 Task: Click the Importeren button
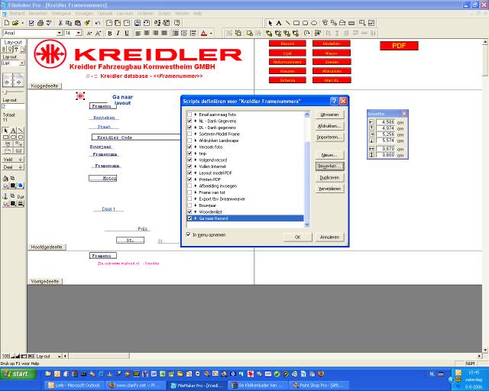pos(329,137)
